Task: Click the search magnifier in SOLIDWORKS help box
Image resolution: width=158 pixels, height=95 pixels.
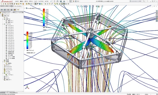Action: (144, 1)
